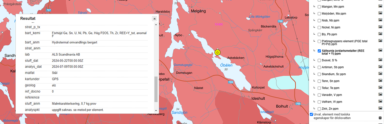384x124 pixels.
Task: Click the yellow star marker on map
Action: point(218,52)
